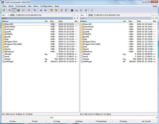Open Search with the binoculars icon
Viewport: 159px width, 124px height.
point(72,10)
